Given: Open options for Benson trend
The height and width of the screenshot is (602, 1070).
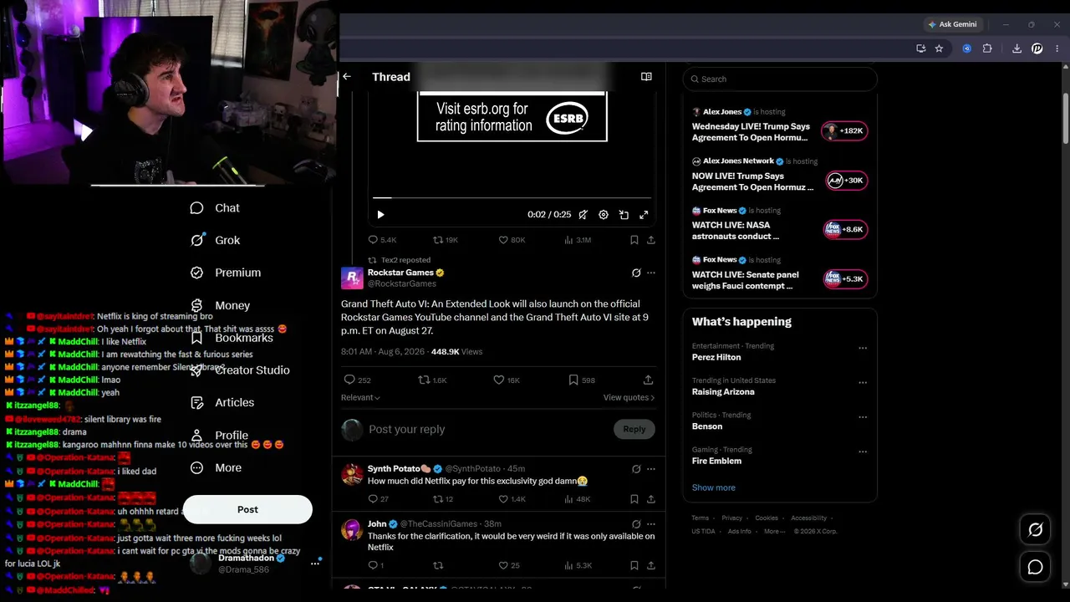Looking at the screenshot, I should (x=863, y=417).
